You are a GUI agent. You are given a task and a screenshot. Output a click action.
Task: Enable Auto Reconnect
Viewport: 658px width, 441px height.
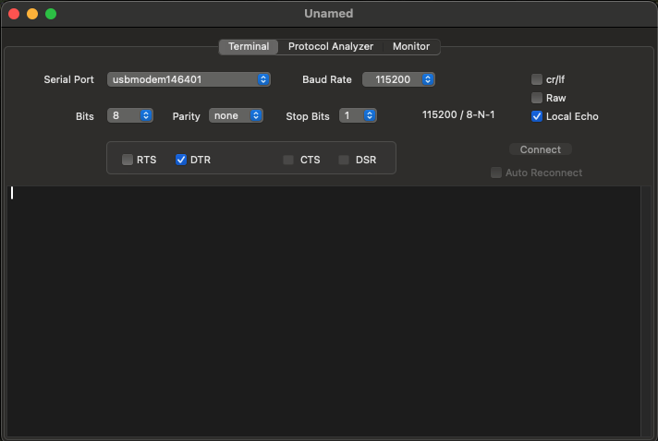click(x=496, y=173)
